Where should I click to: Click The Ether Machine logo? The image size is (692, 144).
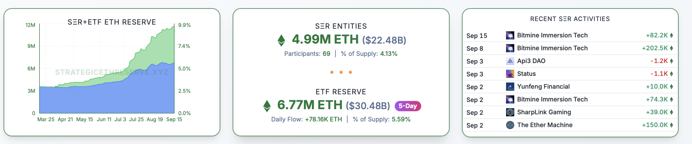510,125
